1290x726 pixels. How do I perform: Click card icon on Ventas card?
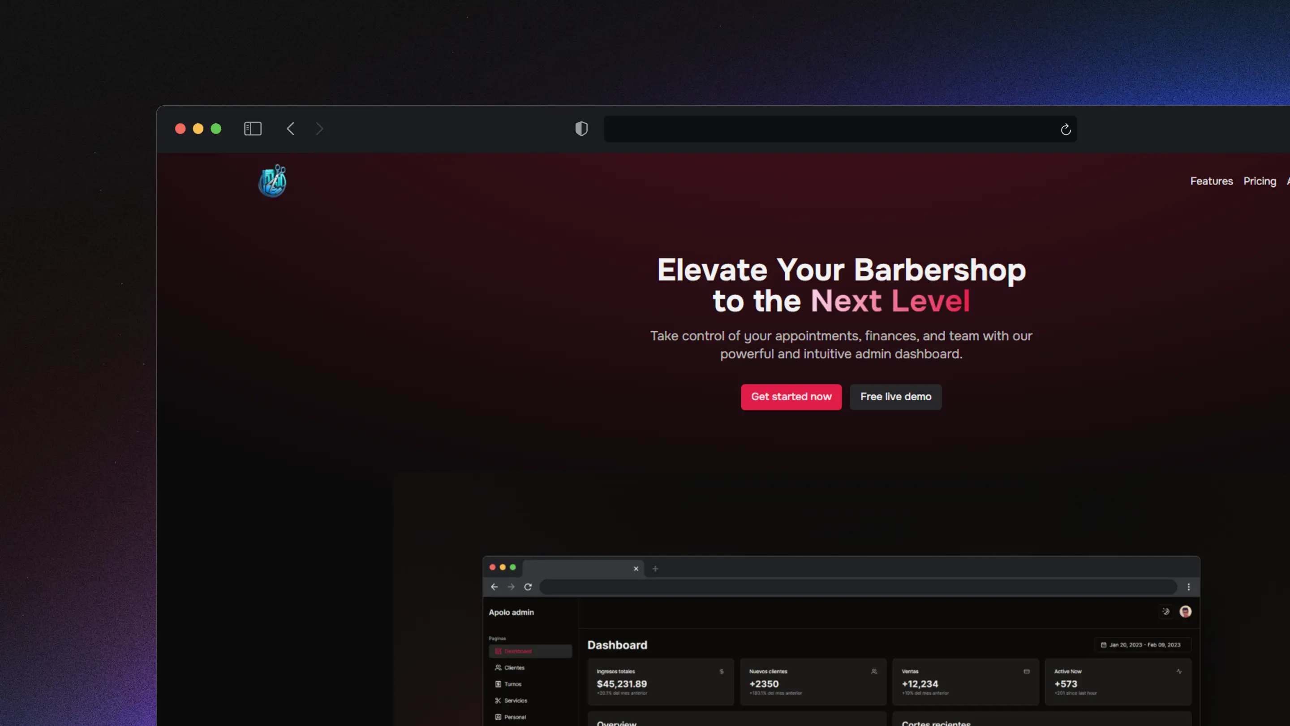tap(1027, 671)
